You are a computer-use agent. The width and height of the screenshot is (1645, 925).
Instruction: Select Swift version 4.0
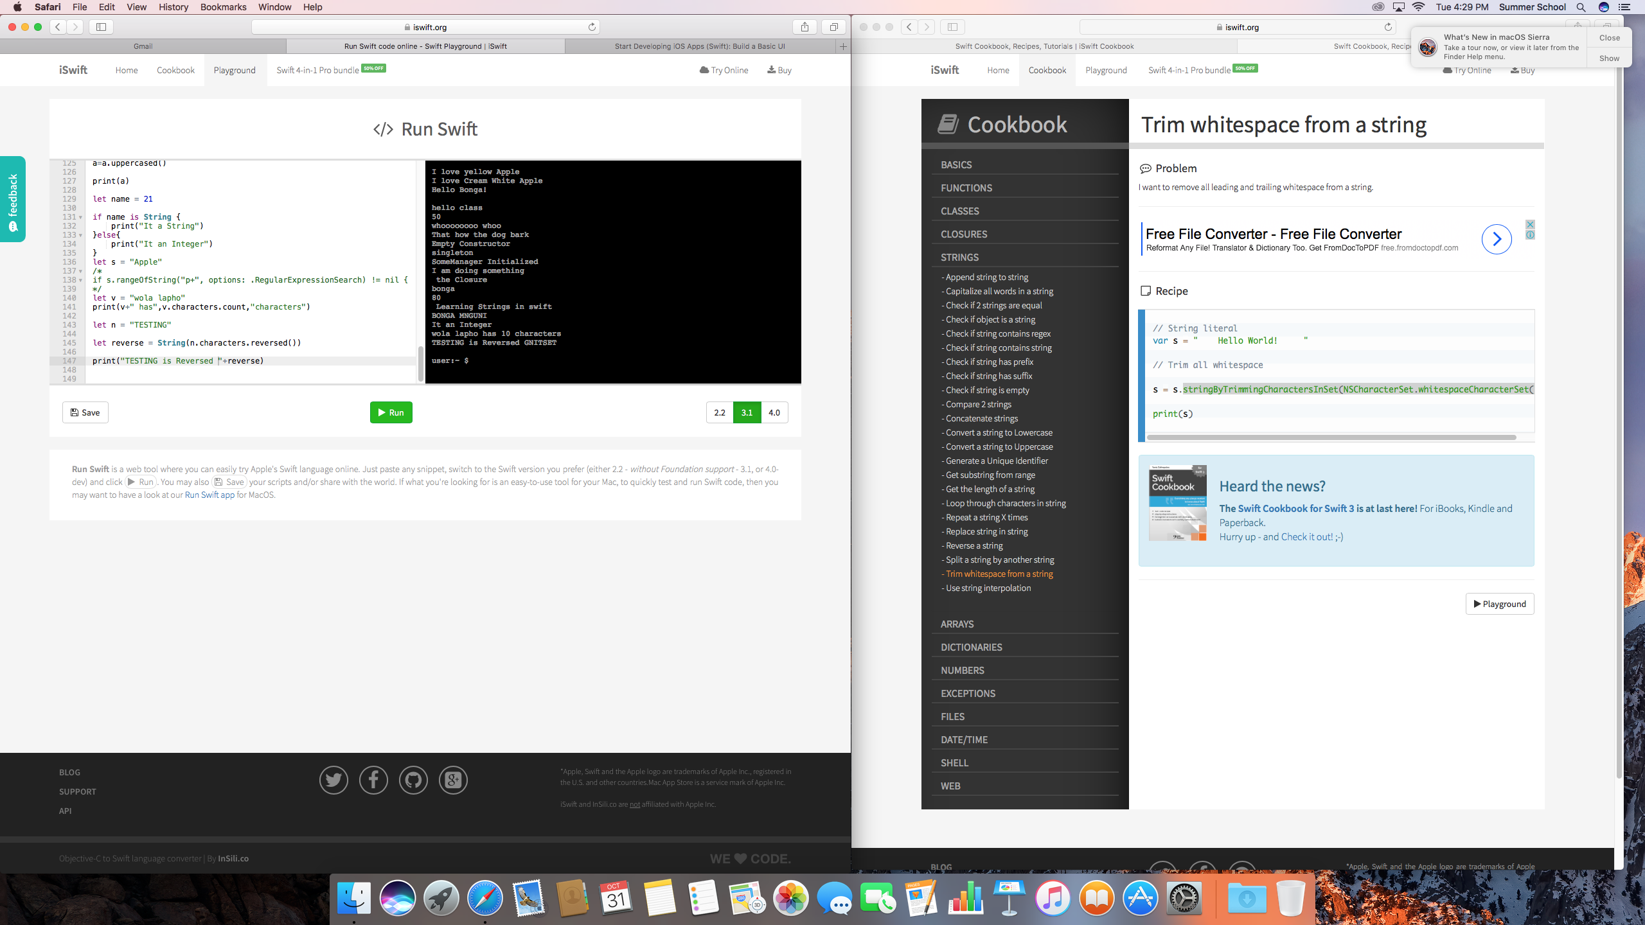pyautogui.click(x=774, y=412)
